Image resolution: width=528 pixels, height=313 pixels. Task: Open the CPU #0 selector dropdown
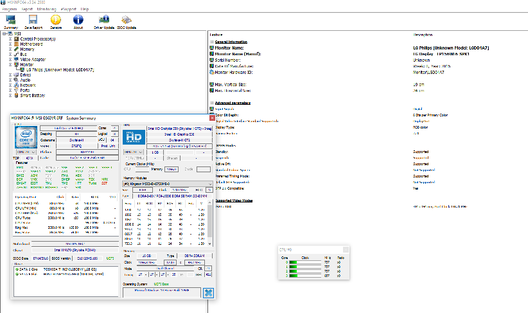pos(26,152)
